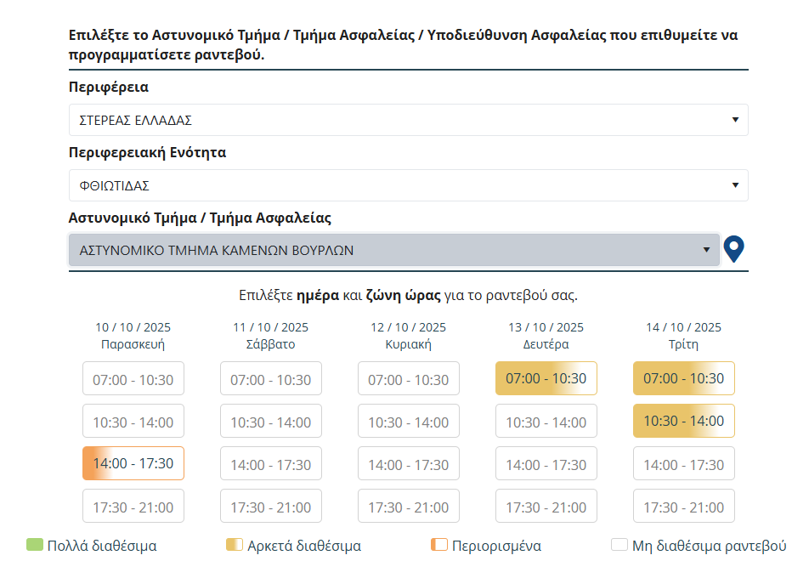Select Monday 13/10 slot 14:00 - 17:30
The image size is (792, 561).
pos(546,464)
